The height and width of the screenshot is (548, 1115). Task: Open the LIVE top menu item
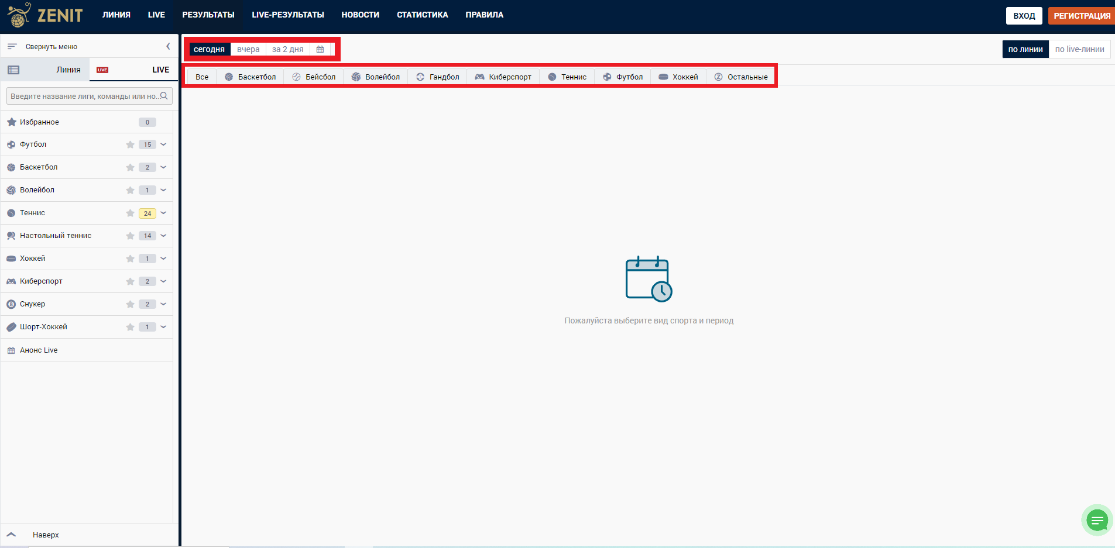click(x=156, y=15)
